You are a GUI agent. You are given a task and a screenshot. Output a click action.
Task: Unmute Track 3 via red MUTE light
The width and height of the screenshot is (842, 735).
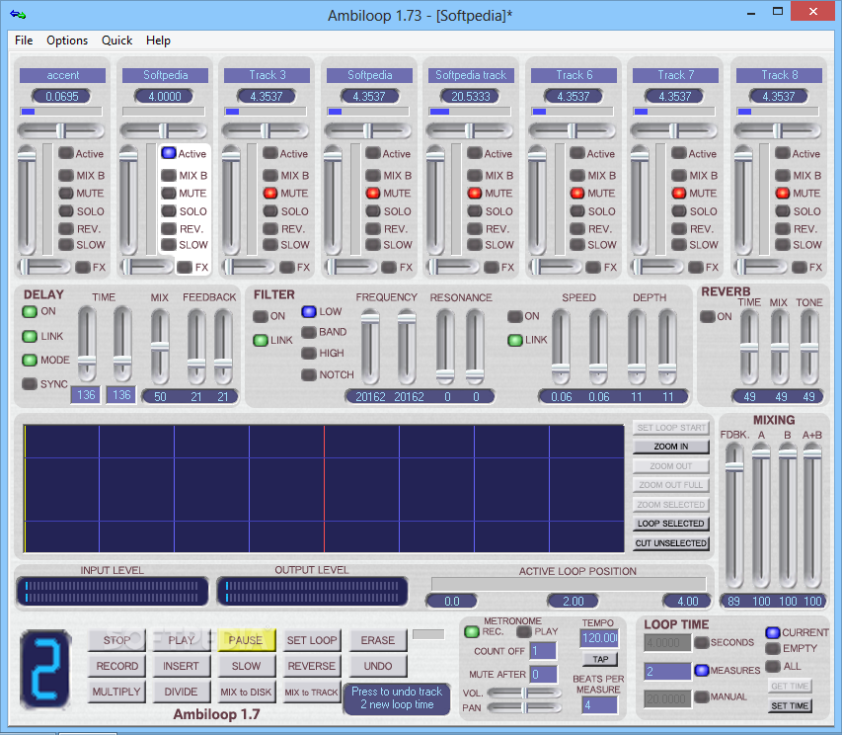270,193
